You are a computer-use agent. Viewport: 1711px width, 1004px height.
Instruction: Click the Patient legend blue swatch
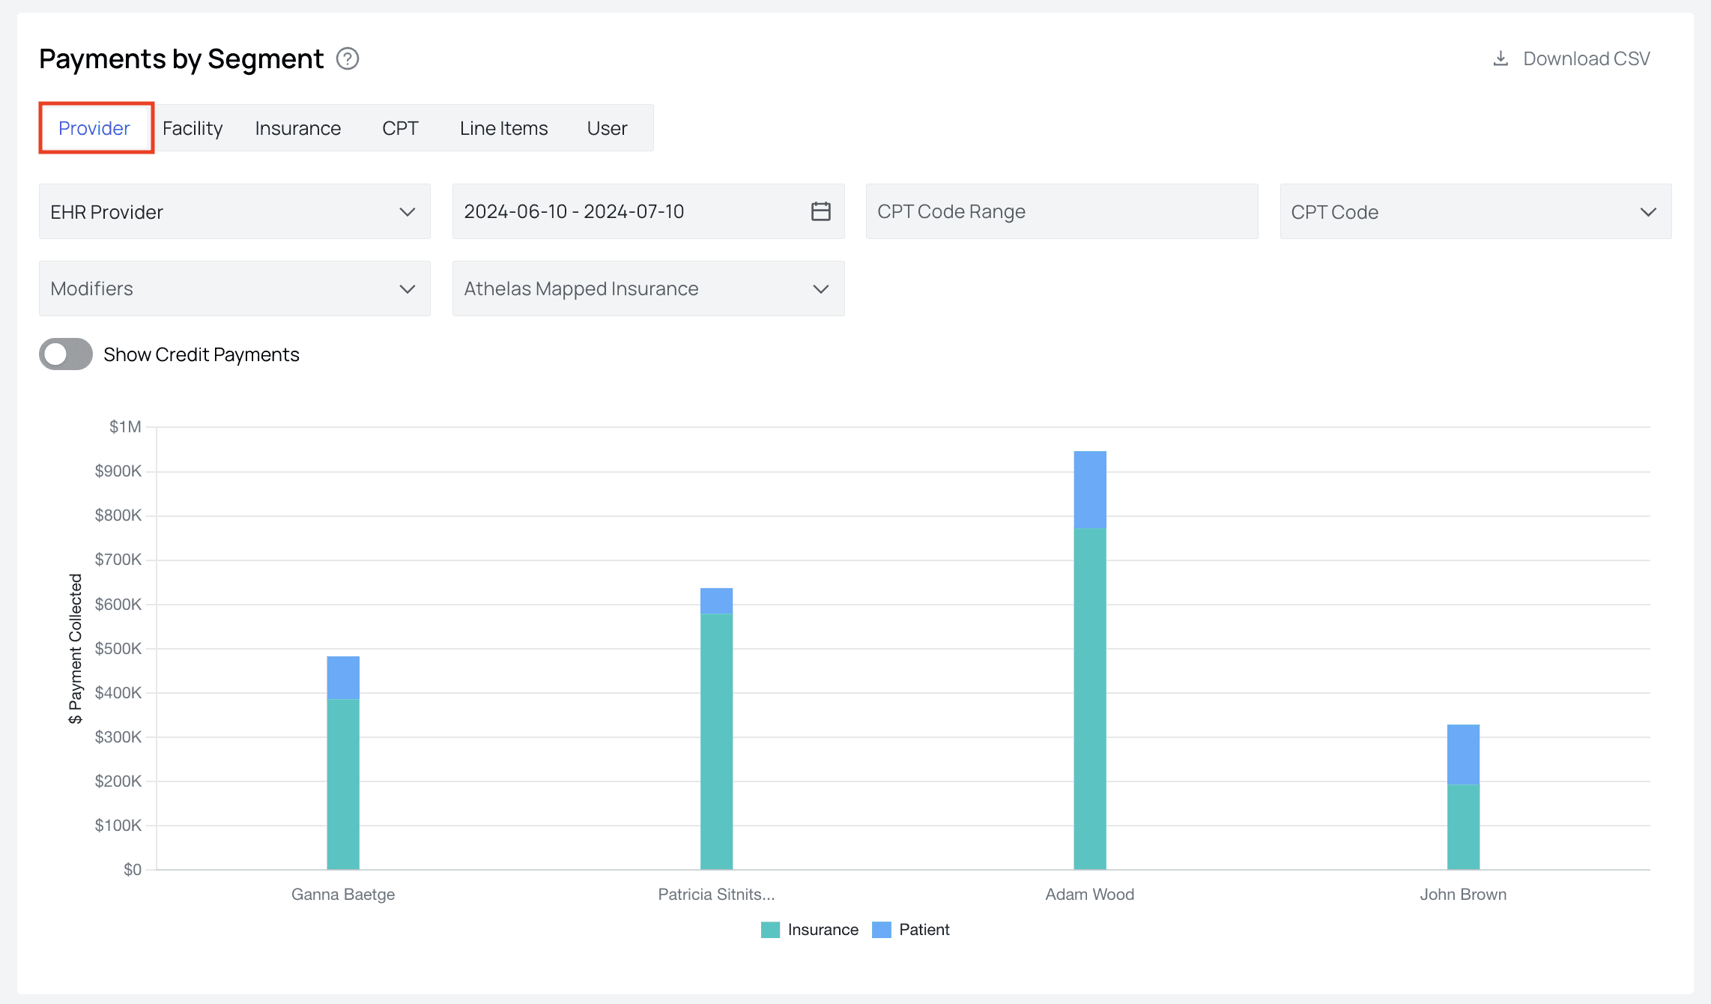point(882,930)
